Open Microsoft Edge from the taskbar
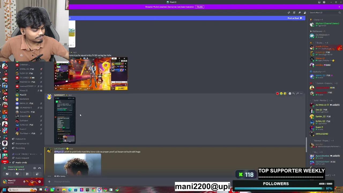The height and width of the screenshot is (193, 343). (70, 190)
